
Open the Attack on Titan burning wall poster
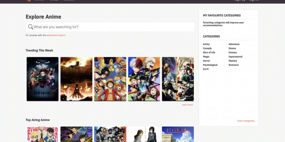click(x=76, y=79)
